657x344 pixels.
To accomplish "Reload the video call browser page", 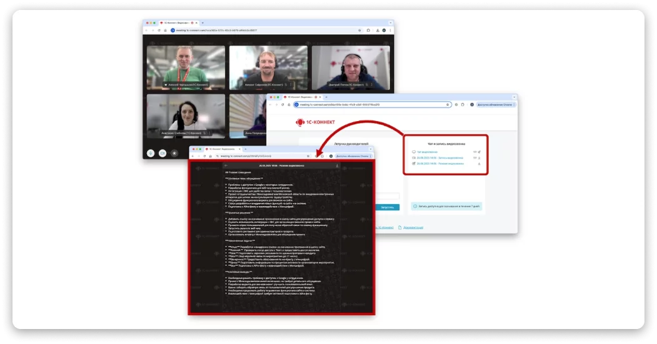I will [x=159, y=30].
